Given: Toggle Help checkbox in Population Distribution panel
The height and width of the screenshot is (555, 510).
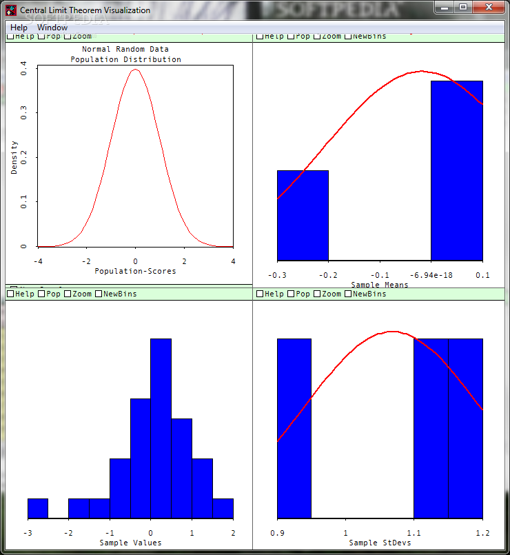Looking at the screenshot, I should pyautogui.click(x=10, y=36).
